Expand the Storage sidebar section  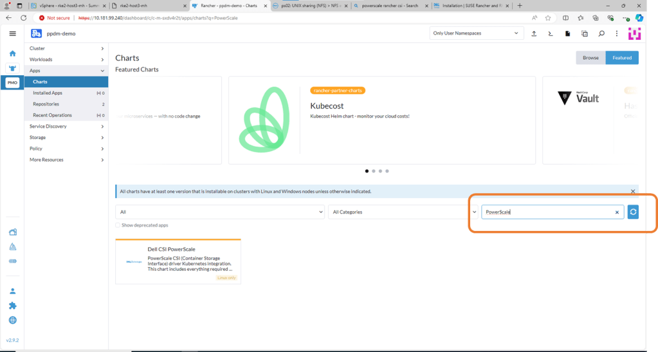pyautogui.click(x=66, y=137)
